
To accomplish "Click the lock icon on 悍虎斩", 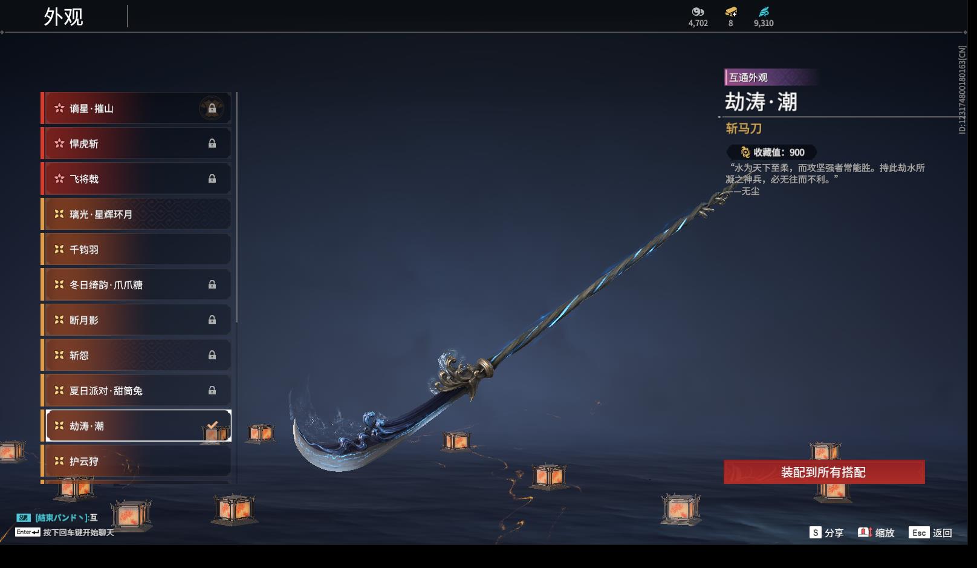I will pyautogui.click(x=212, y=143).
